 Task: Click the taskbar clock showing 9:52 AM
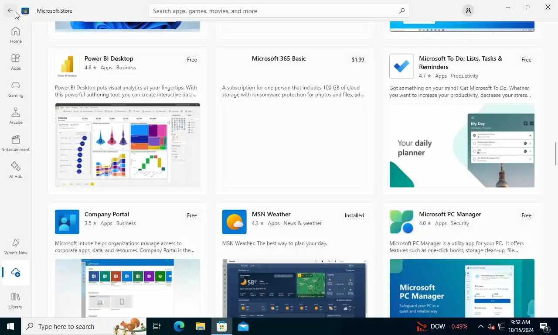coord(520,326)
